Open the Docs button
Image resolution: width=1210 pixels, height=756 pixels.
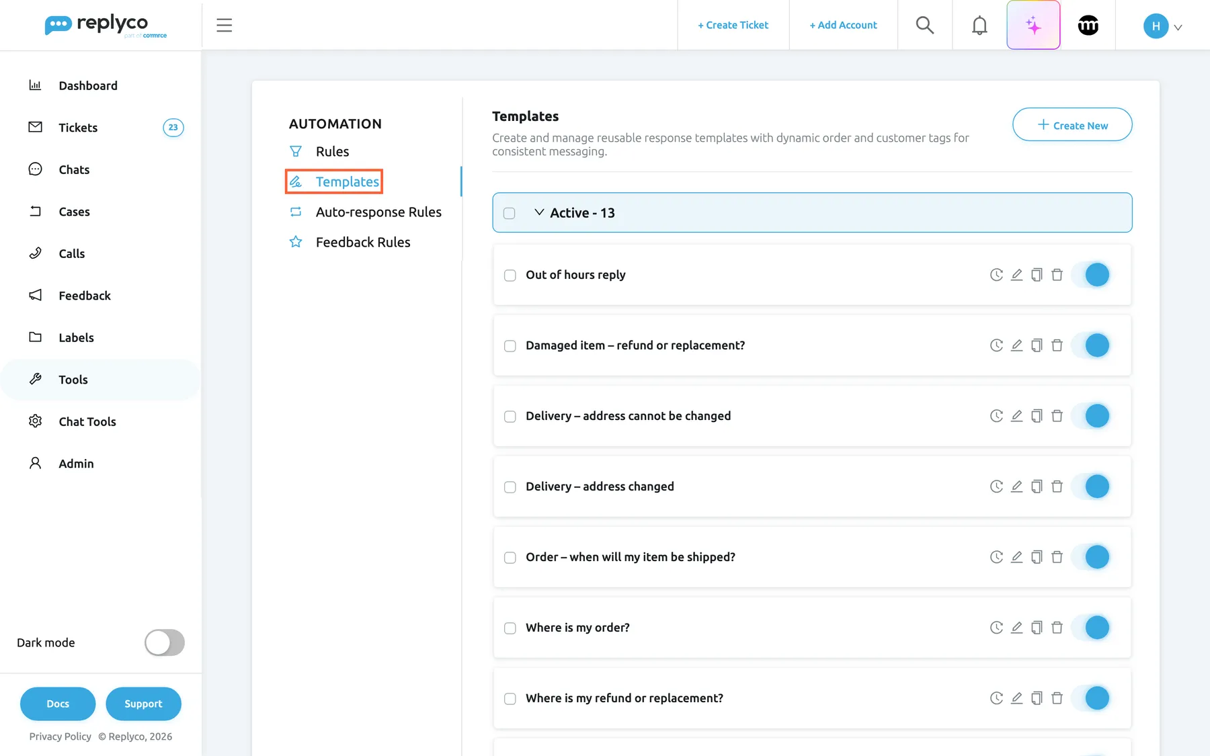(x=58, y=704)
